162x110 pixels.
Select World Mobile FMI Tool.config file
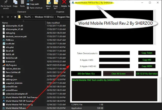[19, 104]
